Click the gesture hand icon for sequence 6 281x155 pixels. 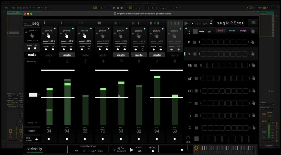139,36
